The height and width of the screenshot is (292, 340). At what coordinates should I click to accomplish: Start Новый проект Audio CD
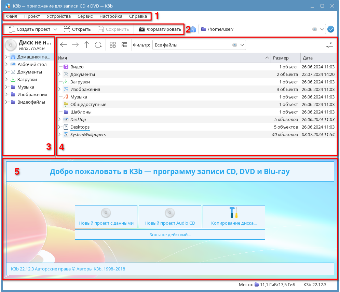pos(170,216)
